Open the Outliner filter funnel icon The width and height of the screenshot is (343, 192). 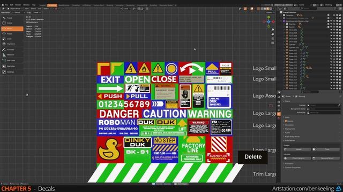point(335,9)
